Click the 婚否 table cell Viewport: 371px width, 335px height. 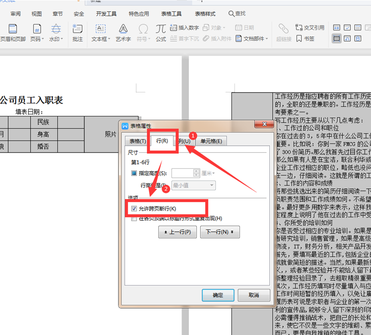click(x=44, y=147)
